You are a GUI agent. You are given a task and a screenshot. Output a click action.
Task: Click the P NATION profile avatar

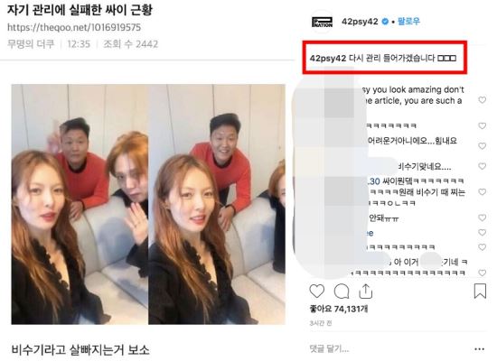(x=322, y=22)
